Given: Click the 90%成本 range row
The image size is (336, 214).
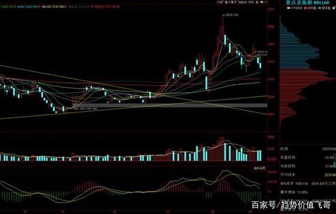Looking at the screenshot, I should tap(308, 184).
